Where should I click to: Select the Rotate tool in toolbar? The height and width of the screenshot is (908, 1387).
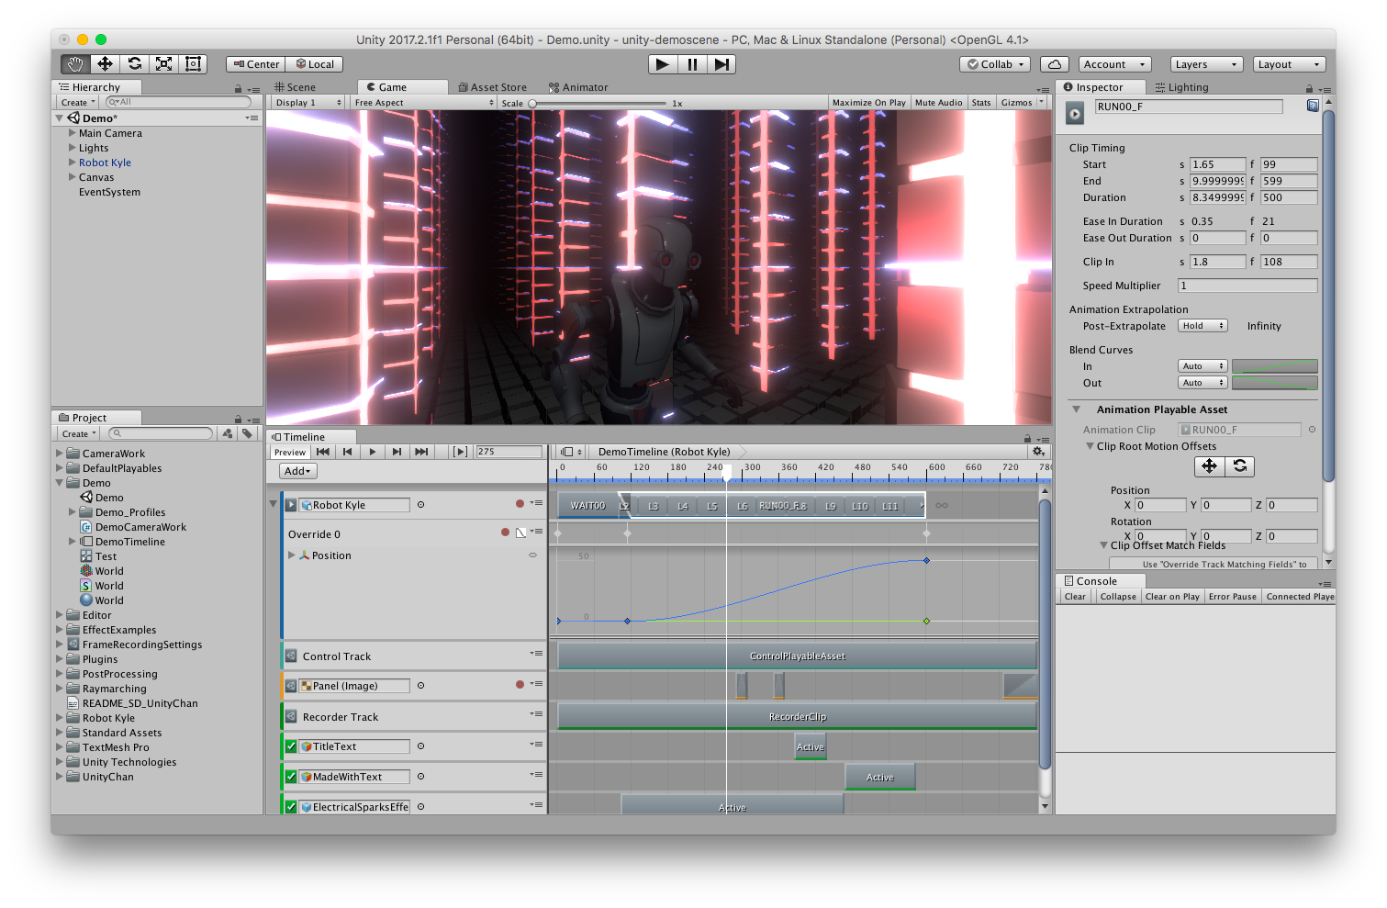134,63
